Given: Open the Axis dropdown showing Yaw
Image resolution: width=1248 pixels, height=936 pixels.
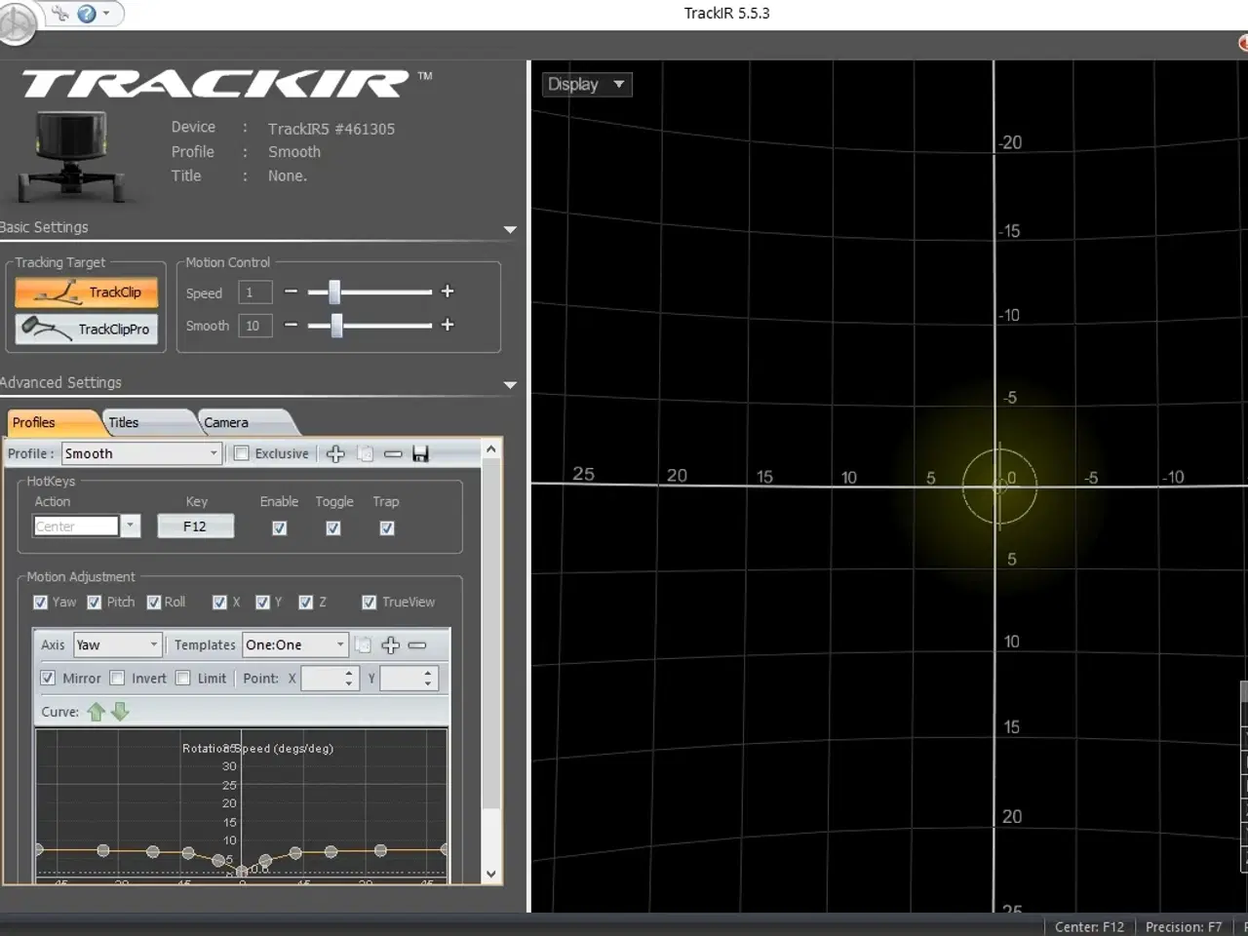Looking at the screenshot, I should (117, 644).
